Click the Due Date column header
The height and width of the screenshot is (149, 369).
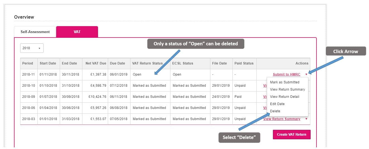tap(117, 63)
